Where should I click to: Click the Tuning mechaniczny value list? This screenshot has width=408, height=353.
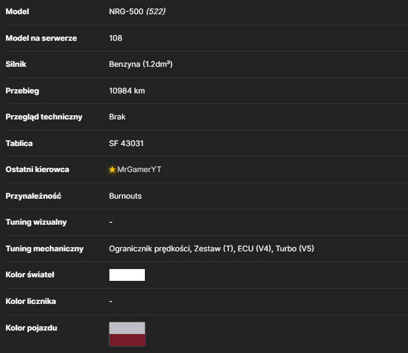212,249
